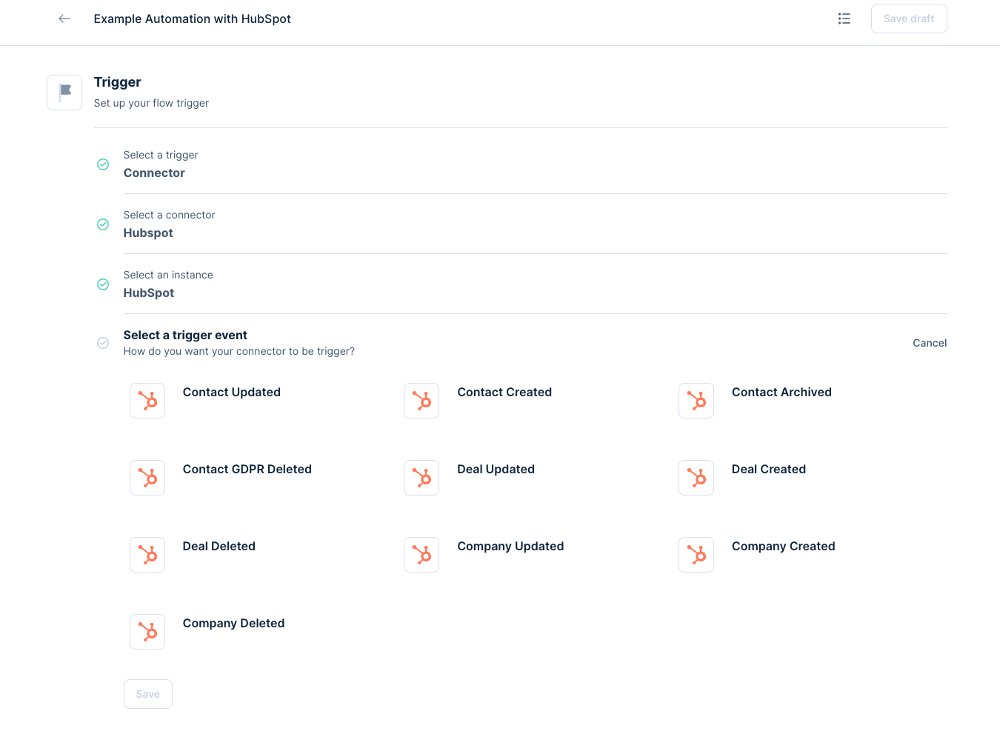Choose the Company Updated trigger event label

pyautogui.click(x=510, y=546)
